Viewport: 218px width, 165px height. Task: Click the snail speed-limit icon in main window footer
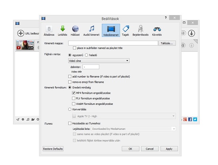click(x=33, y=119)
